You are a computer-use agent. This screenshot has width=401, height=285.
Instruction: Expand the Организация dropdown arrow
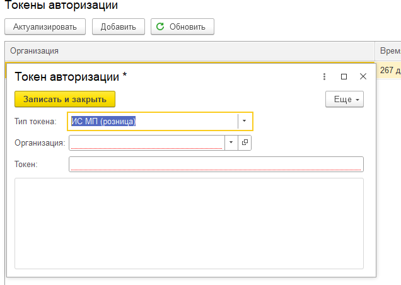click(231, 142)
